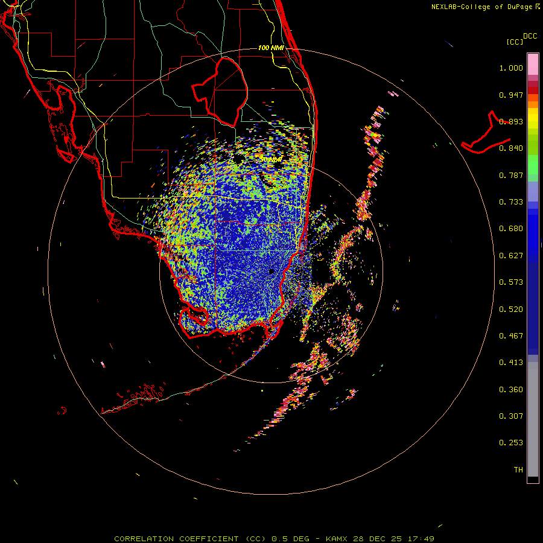Image resolution: width=543 pixels, height=543 pixels.
Task: Pick the dark red swatch on the color bar
Action: tap(533, 91)
